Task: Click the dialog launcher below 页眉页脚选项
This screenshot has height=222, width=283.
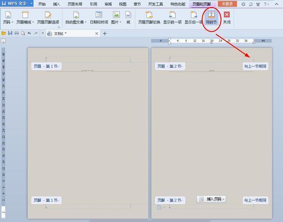Action: coord(59,27)
